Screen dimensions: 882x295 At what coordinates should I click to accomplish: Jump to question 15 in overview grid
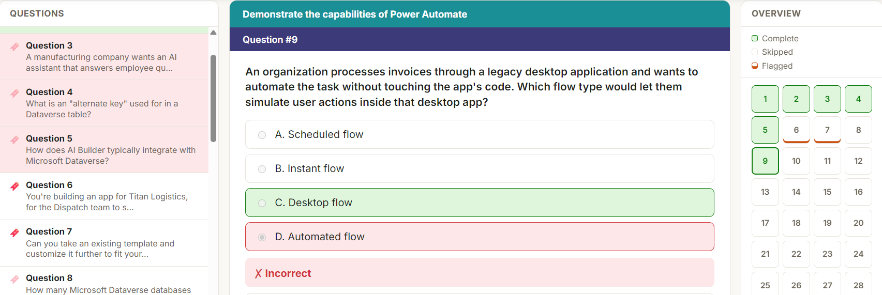point(827,192)
